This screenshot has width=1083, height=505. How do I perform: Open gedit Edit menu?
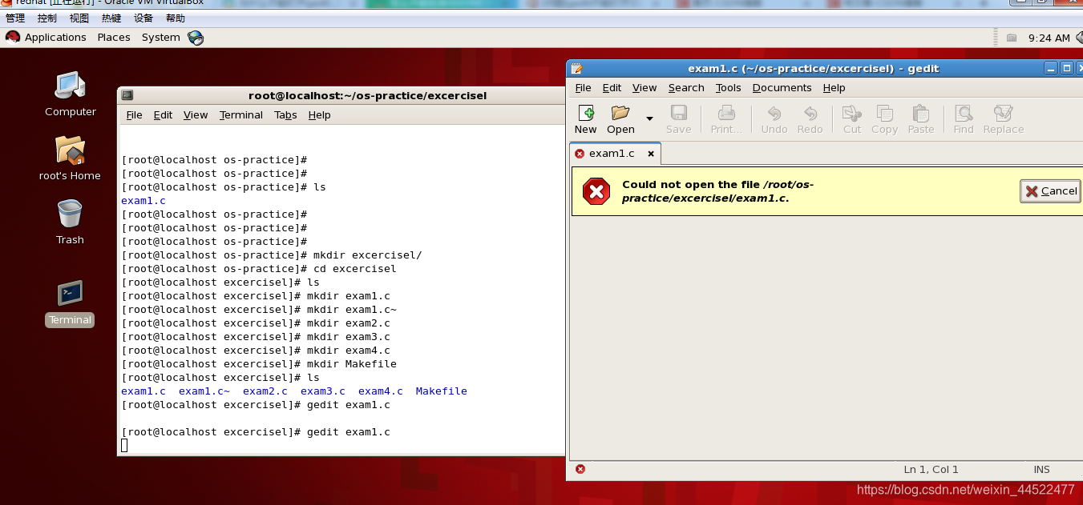click(x=612, y=88)
